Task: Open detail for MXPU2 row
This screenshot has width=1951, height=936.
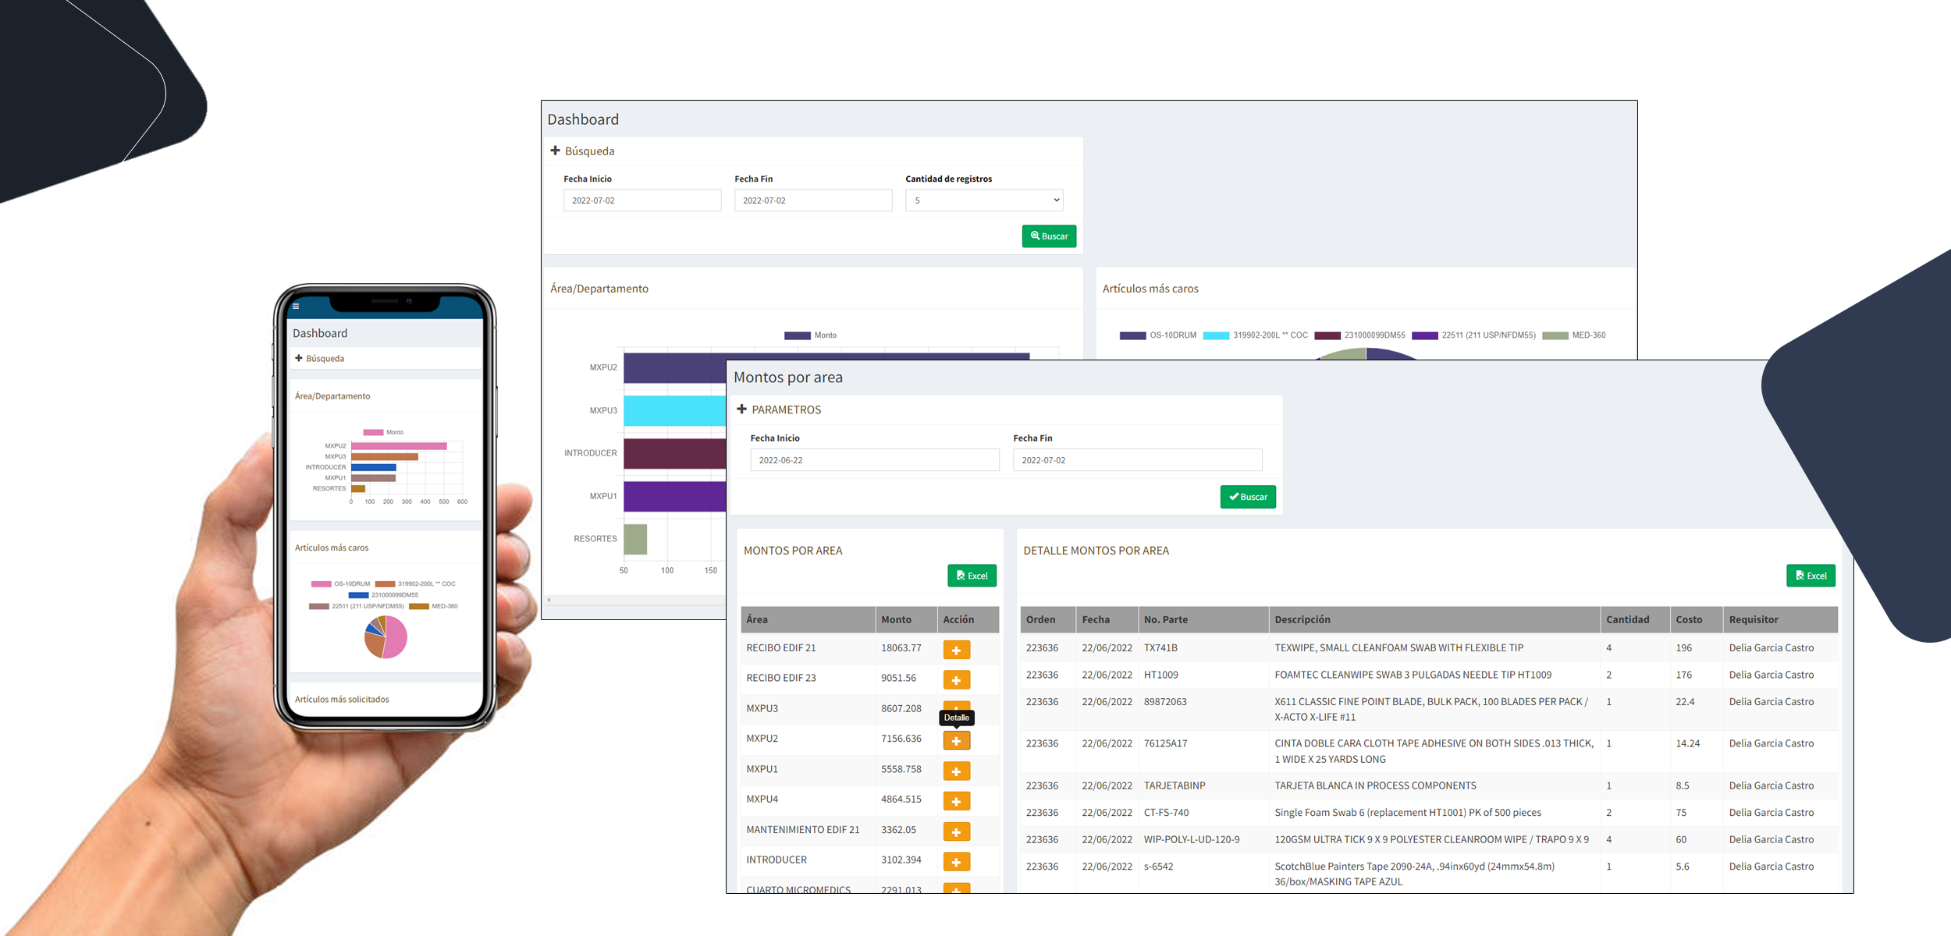Action: 956,741
